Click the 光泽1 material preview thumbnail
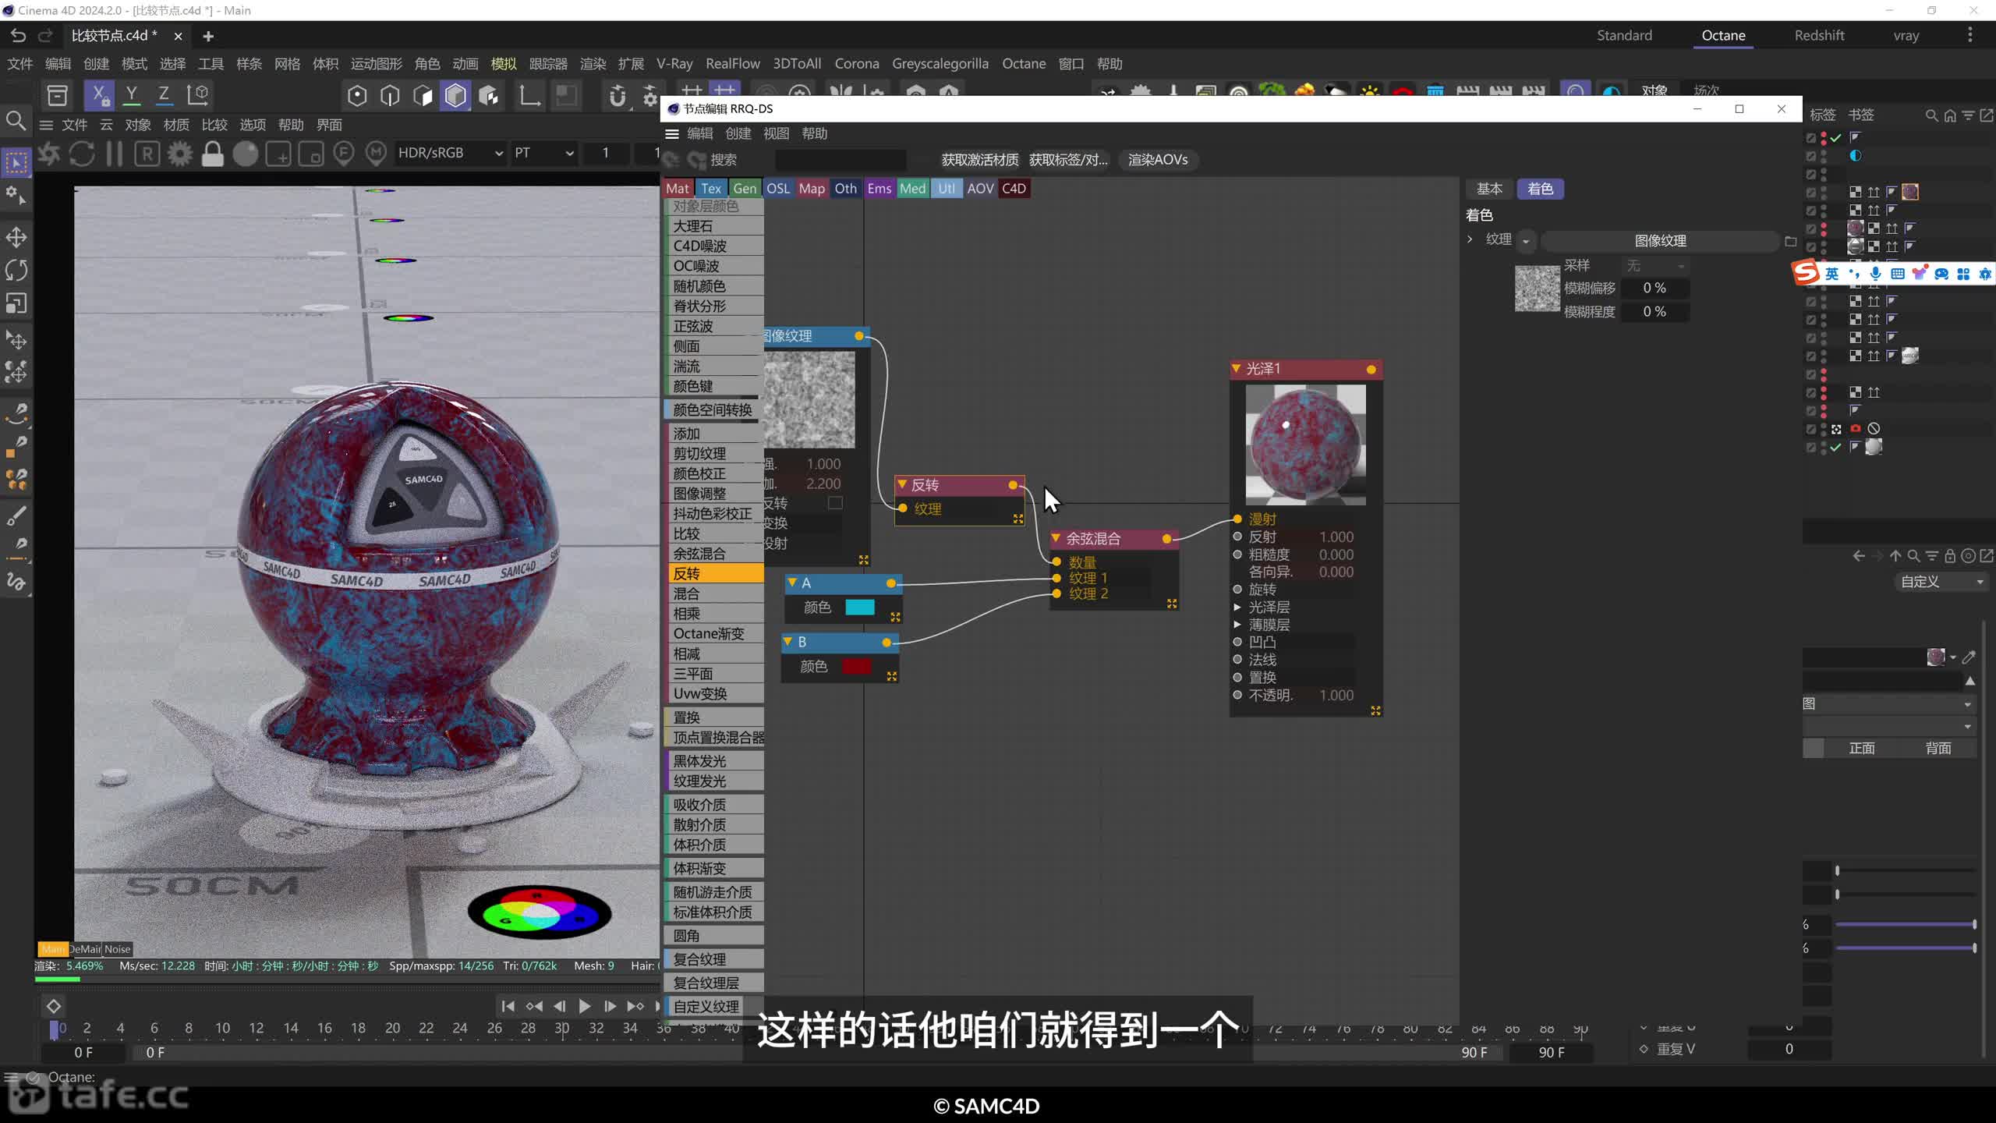1996x1123 pixels. pos(1305,445)
